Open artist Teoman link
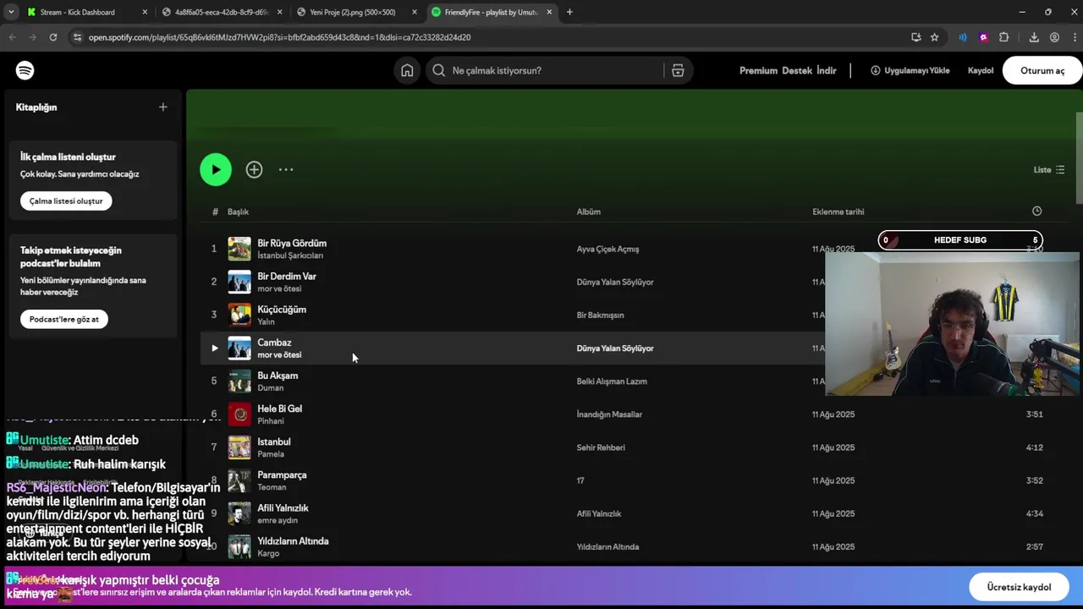The height and width of the screenshot is (609, 1083). click(272, 487)
